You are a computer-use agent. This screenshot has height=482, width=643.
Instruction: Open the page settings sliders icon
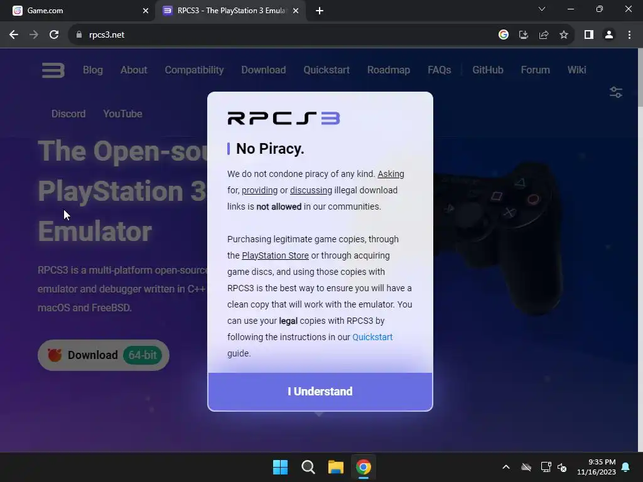tap(616, 92)
